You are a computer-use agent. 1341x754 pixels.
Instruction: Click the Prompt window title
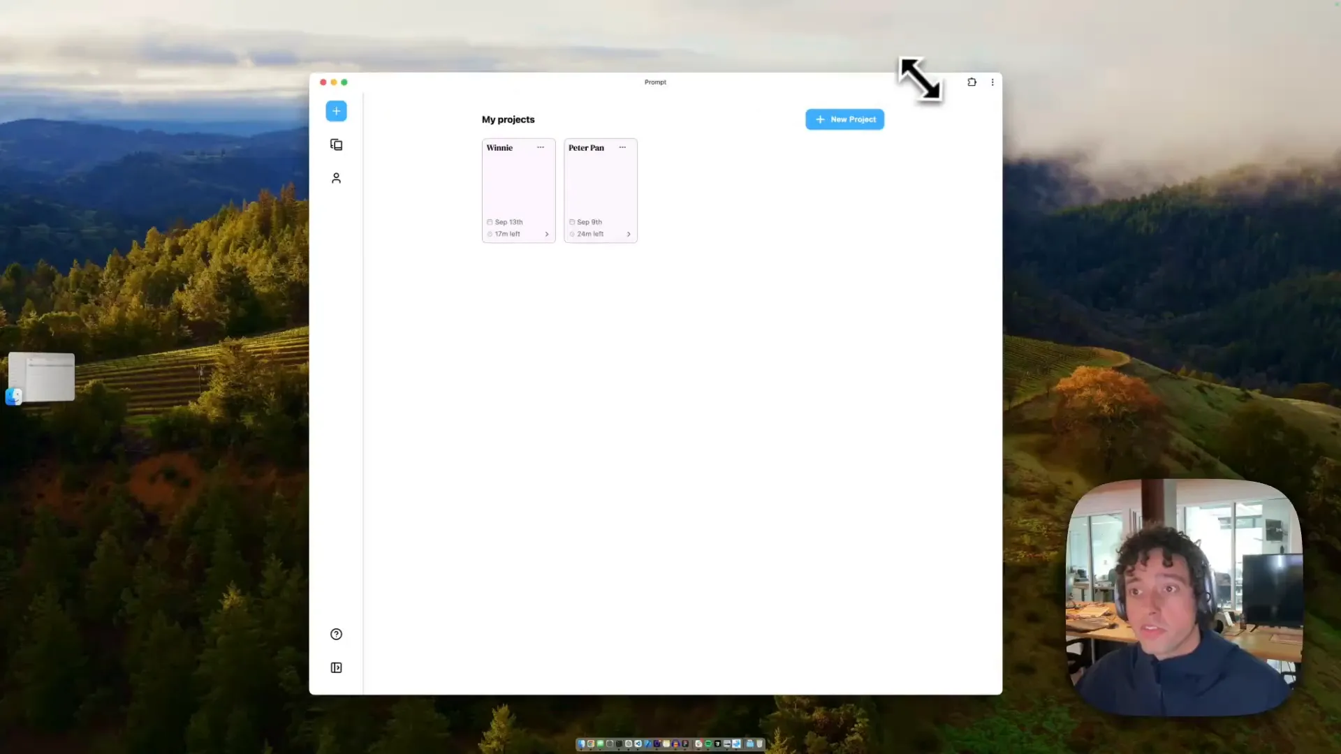[655, 82]
